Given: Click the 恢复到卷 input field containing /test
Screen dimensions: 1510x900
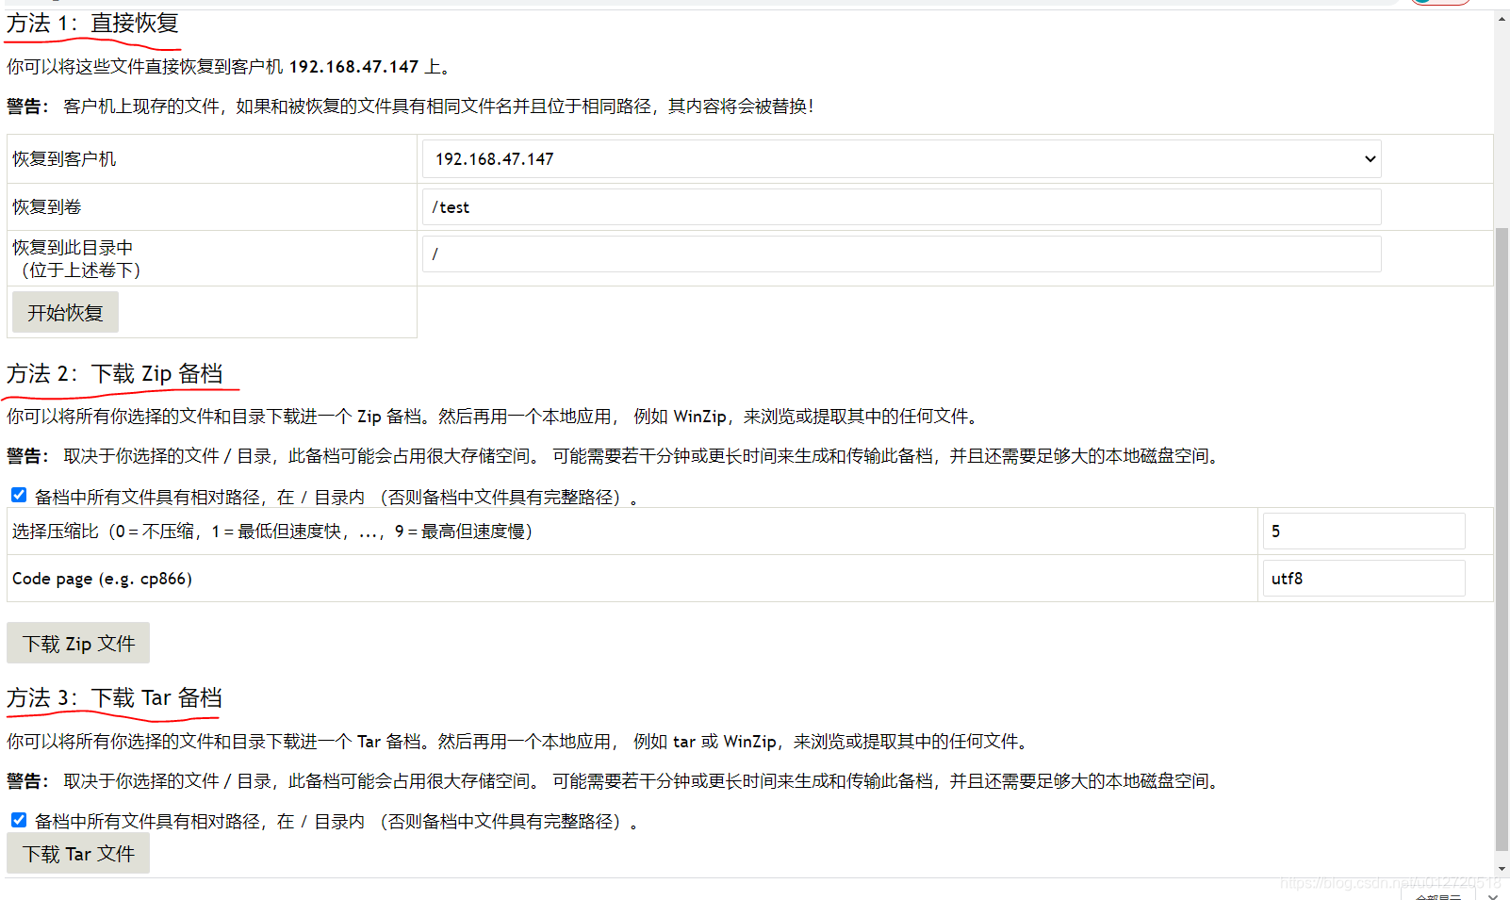Looking at the screenshot, I should (901, 207).
